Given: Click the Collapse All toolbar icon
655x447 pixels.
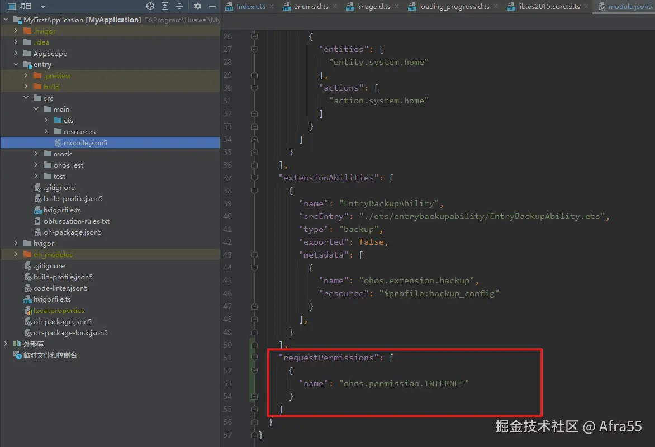Looking at the screenshot, I should click(179, 6).
